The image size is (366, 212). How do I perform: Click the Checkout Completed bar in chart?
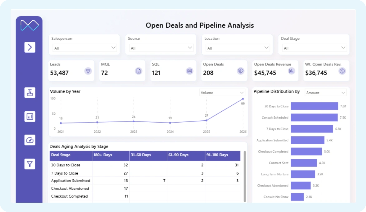tap(306, 152)
